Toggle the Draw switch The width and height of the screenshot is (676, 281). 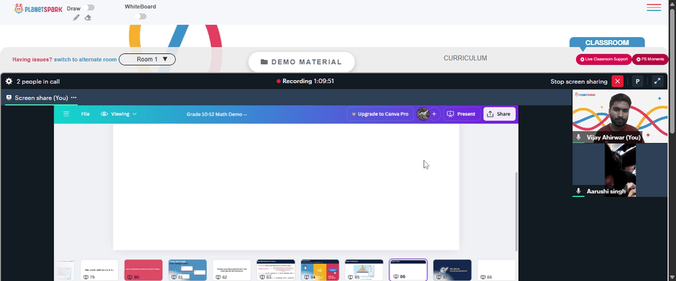tap(90, 7)
